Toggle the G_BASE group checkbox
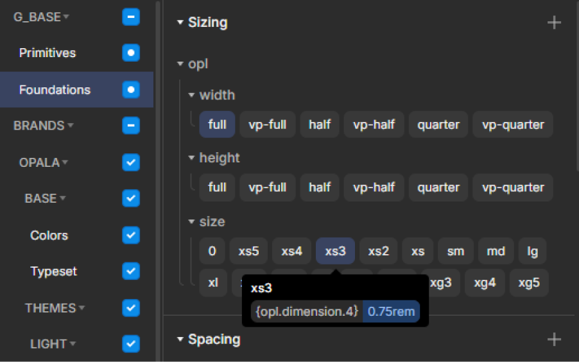 click(131, 17)
